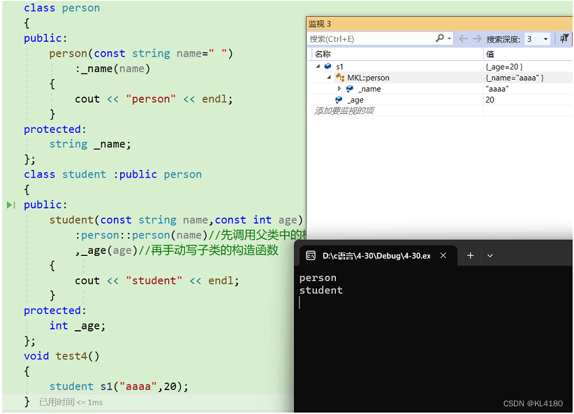
Task: Click the terminal icon on console tab
Action: [x=311, y=255]
